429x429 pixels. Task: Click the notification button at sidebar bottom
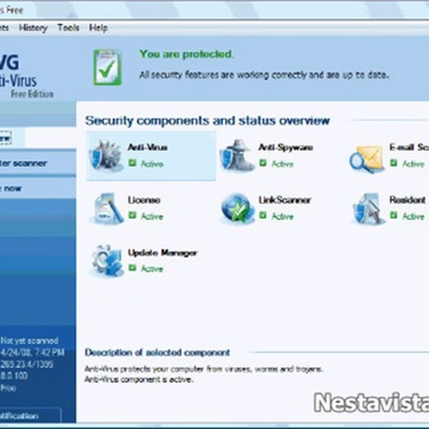pyautogui.click(x=30, y=416)
